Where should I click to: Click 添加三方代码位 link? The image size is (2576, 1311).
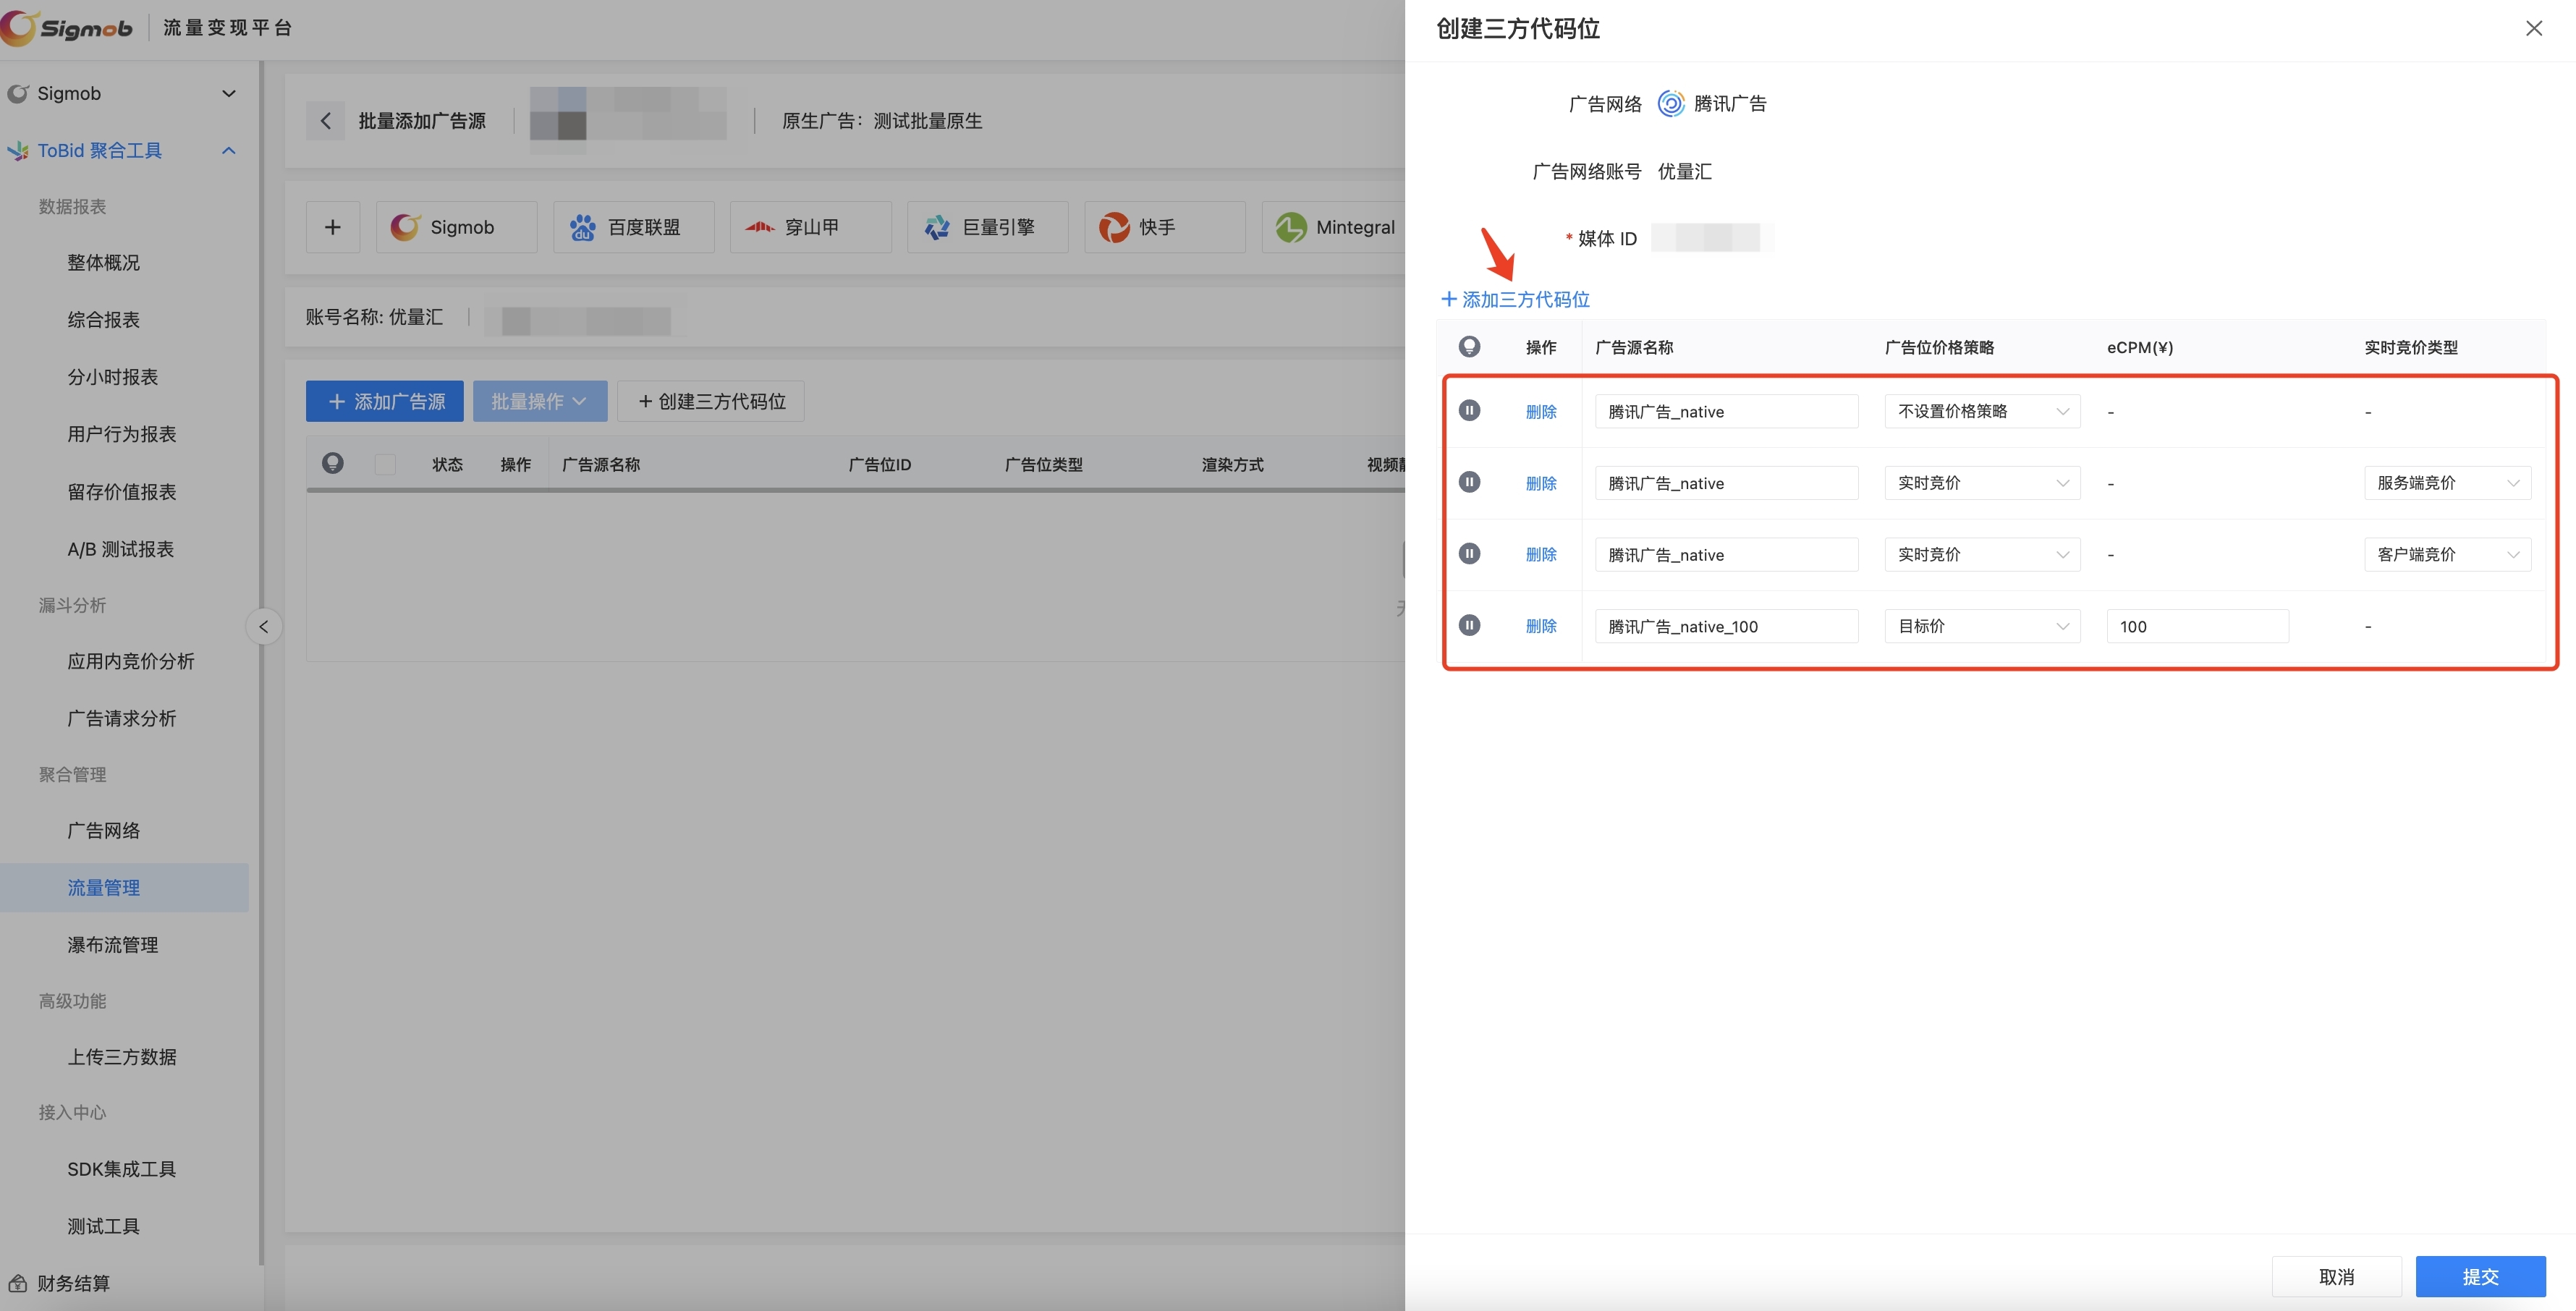coord(1515,299)
